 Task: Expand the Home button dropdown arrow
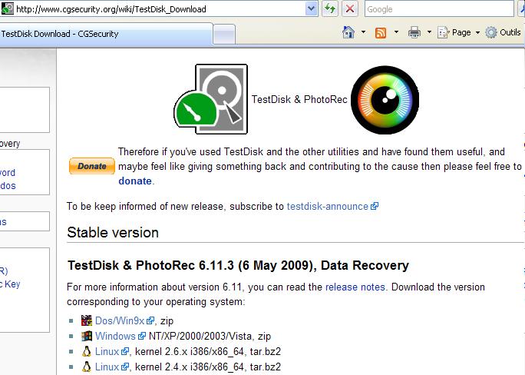coord(363,32)
